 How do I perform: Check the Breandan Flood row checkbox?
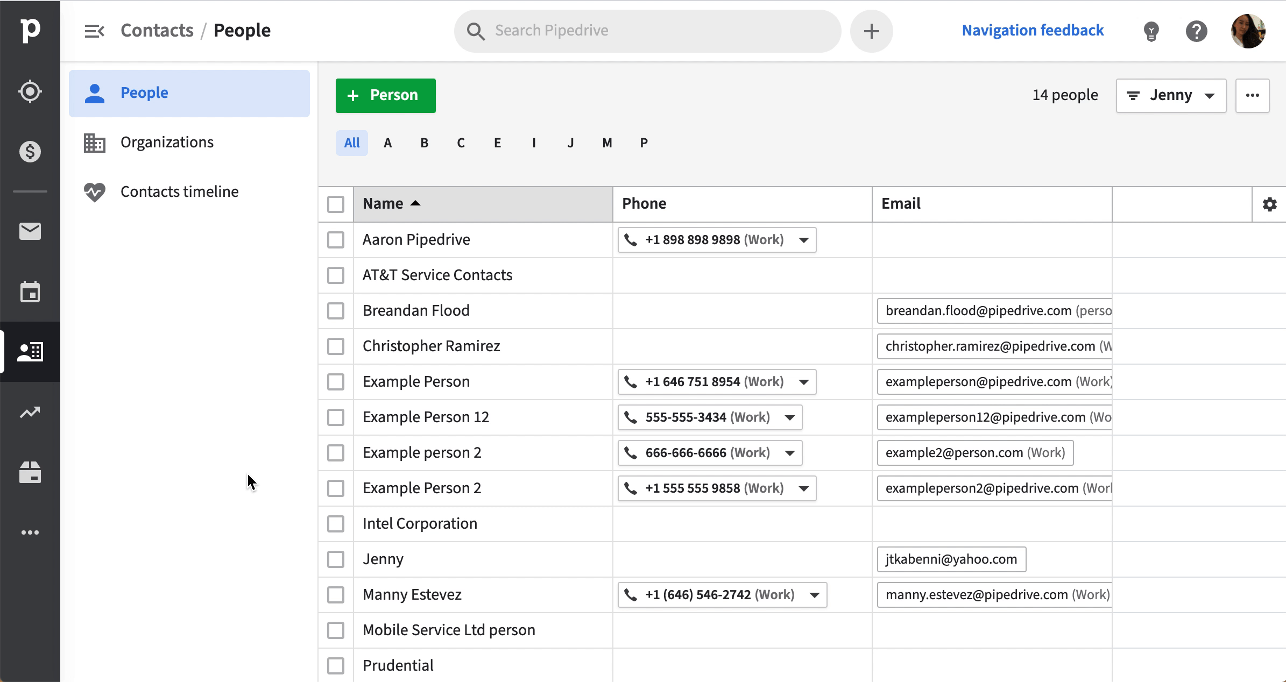click(336, 311)
